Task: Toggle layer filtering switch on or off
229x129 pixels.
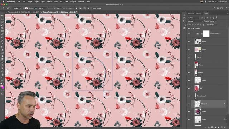Action: 216,18
